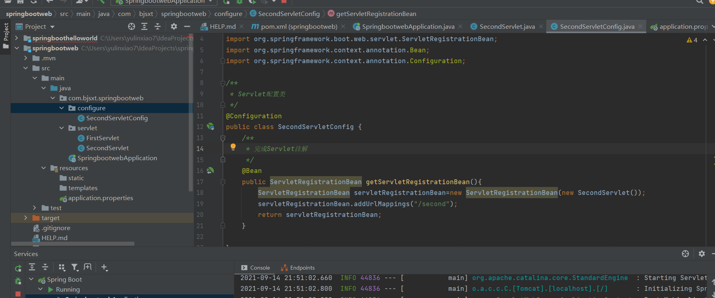The height and width of the screenshot is (298, 715).
Task: Expand the test folder
Action: tap(34, 208)
